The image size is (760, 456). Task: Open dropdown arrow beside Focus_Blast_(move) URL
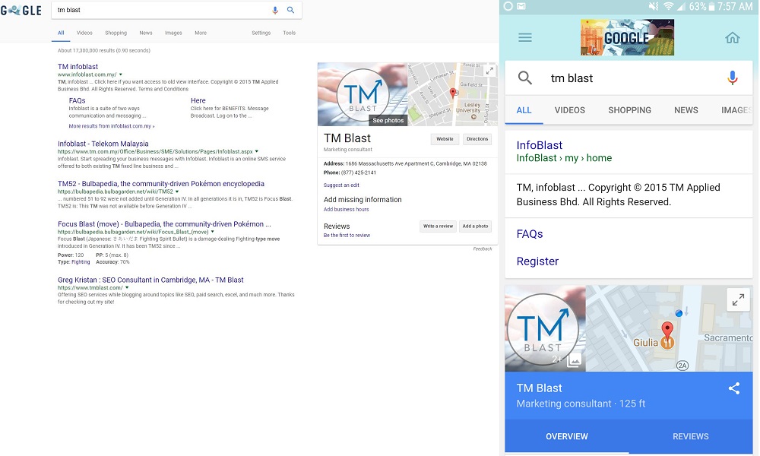(212, 232)
